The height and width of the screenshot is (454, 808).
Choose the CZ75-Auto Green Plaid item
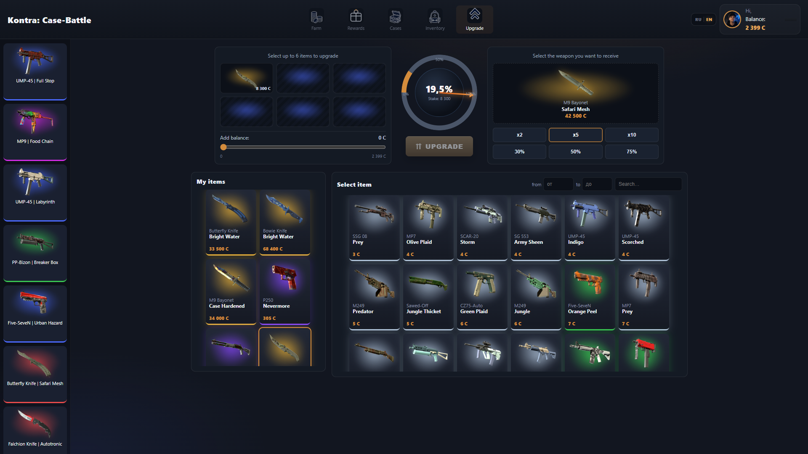(482, 298)
